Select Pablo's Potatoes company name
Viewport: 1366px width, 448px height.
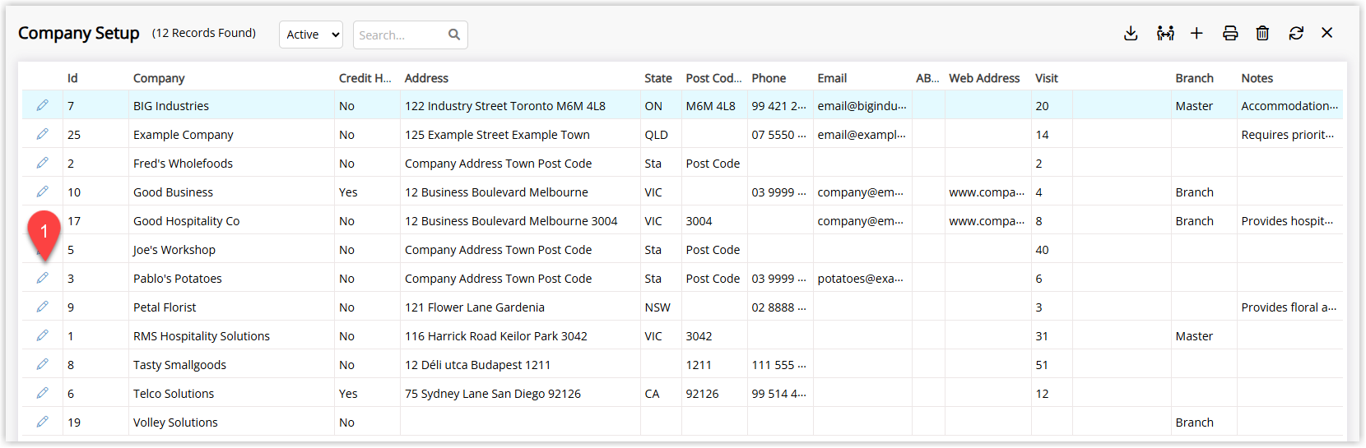pyautogui.click(x=178, y=279)
